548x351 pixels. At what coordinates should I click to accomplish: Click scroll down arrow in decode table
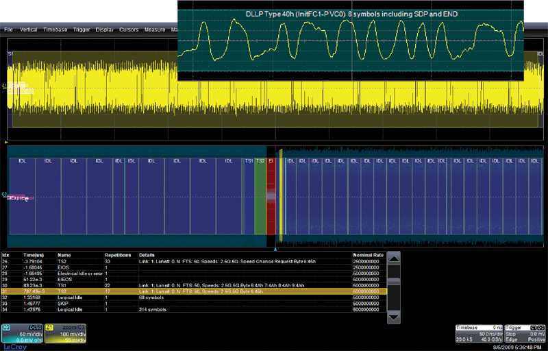click(x=394, y=317)
